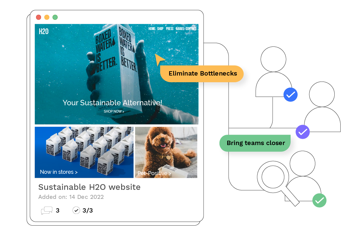Select the brown poodle dog thumbnail
This screenshot has height=247, width=357.
coord(166,152)
